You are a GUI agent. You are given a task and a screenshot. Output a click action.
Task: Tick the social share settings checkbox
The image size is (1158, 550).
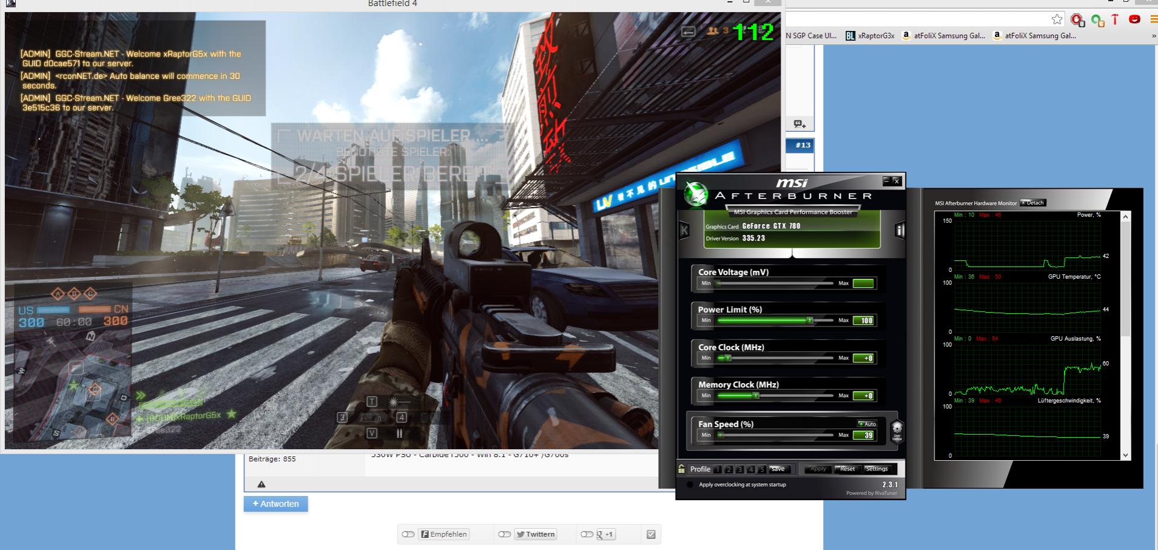(651, 534)
